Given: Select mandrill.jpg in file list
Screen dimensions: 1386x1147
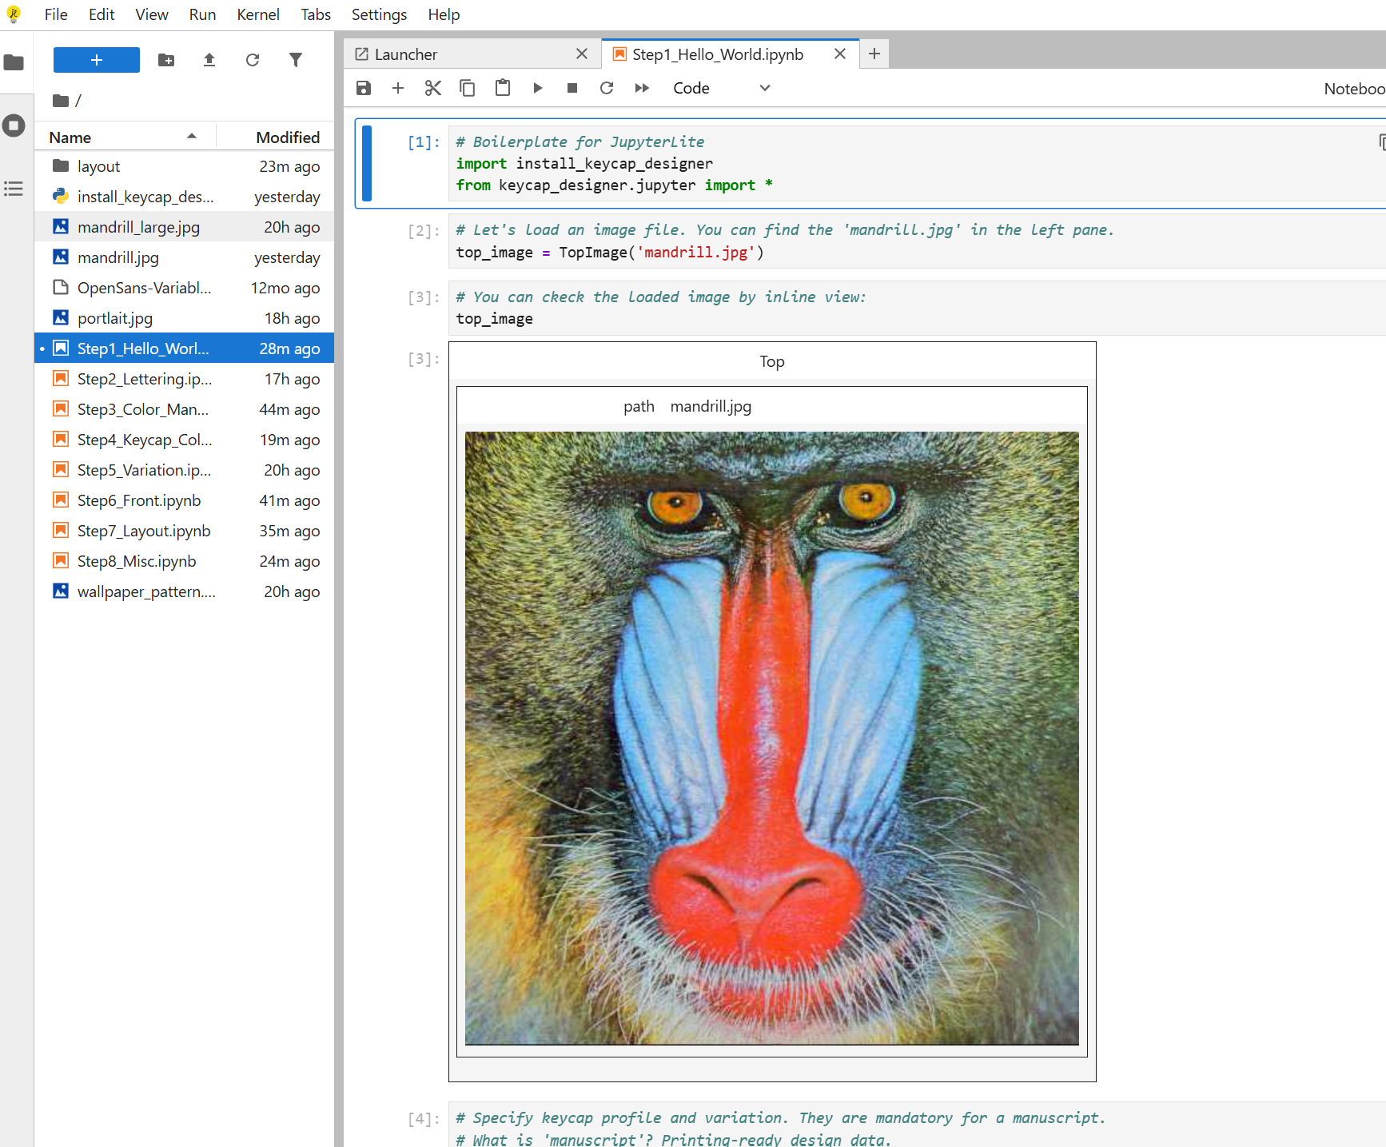Looking at the screenshot, I should pyautogui.click(x=184, y=257).
